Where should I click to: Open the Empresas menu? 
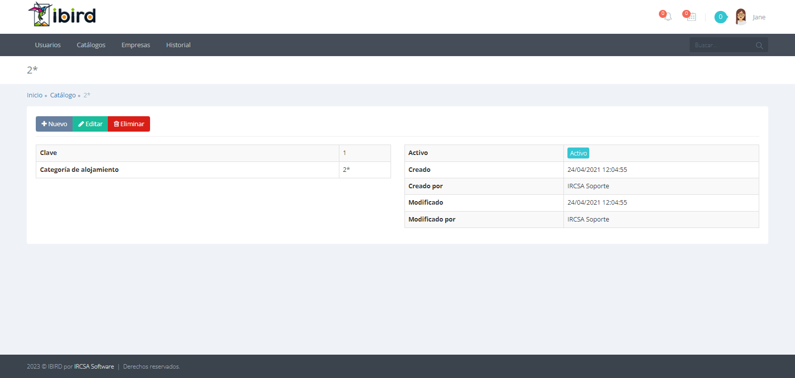coord(136,45)
